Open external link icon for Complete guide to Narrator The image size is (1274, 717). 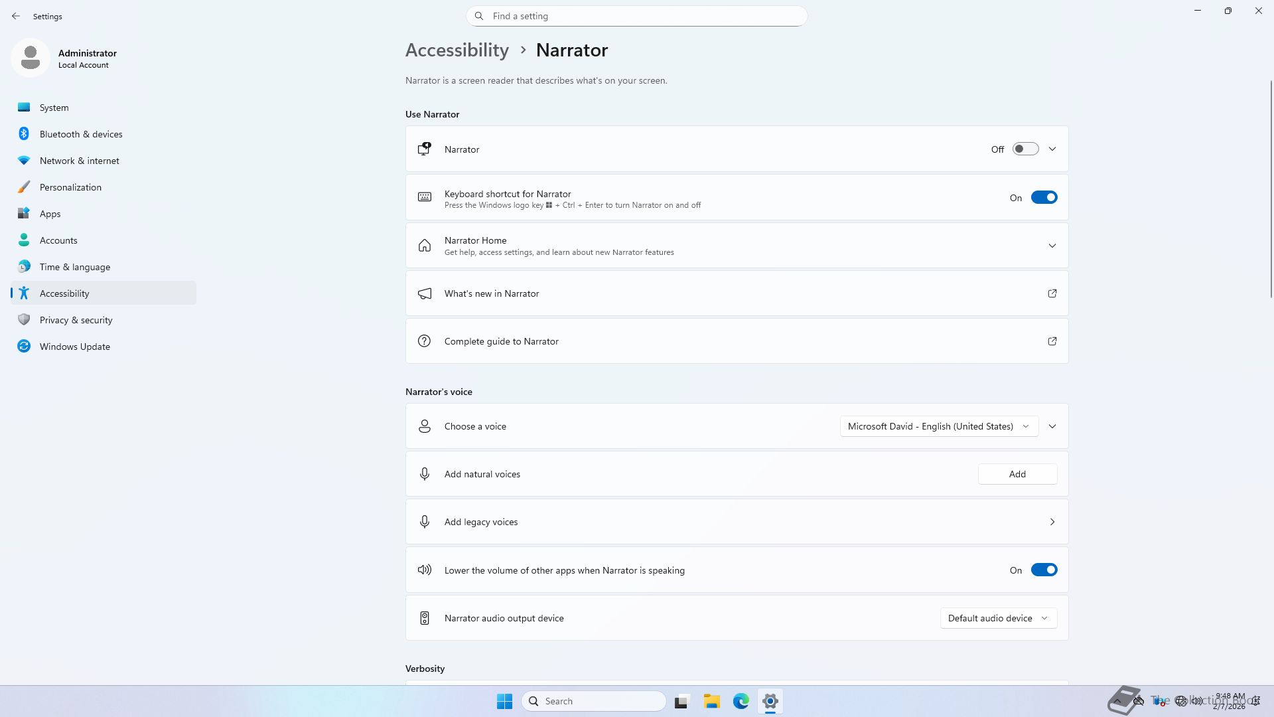pyautogui.click(x=1052, y=341)
